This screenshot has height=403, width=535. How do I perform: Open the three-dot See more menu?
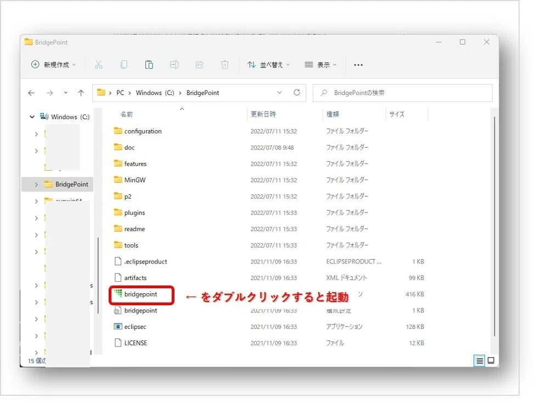click(x=358, y=65)
